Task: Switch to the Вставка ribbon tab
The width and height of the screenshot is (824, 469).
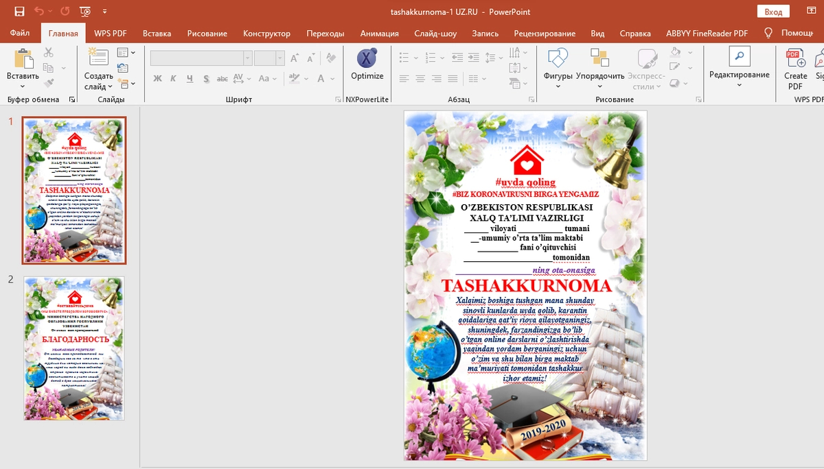Action: click(x=157, y=33)
